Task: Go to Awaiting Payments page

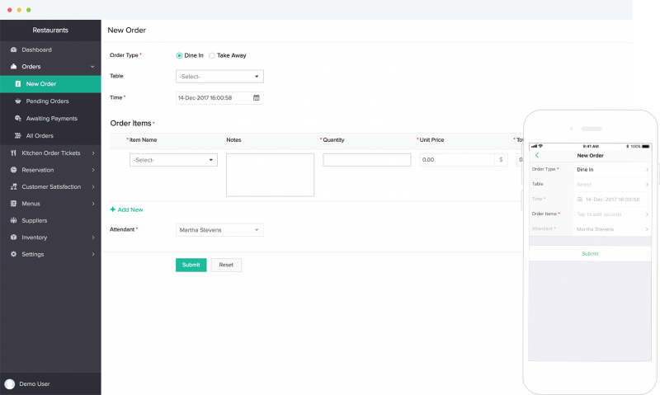Action: tap(51, 119)
